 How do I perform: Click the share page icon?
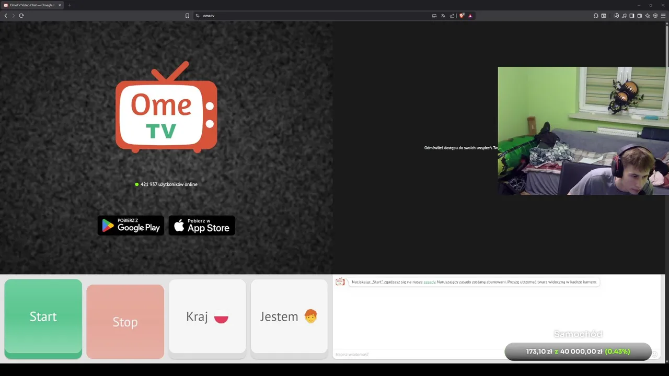(452, 16)
